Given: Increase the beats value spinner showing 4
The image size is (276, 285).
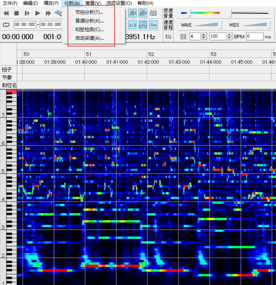Looking at the screenshot, I should tap(204, 35).
